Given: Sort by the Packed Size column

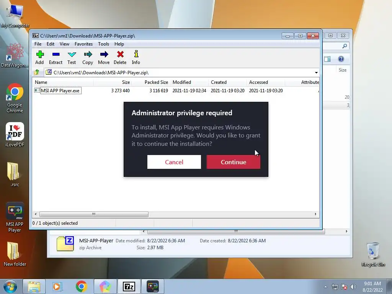Looking at the screenshot, I should (151, 82).
